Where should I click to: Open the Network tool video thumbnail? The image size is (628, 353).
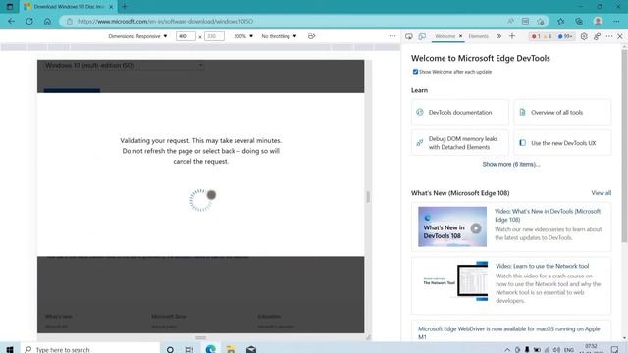pos(455,281)
